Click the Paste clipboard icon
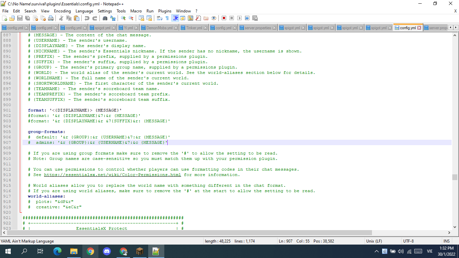 tap(77, 18)
